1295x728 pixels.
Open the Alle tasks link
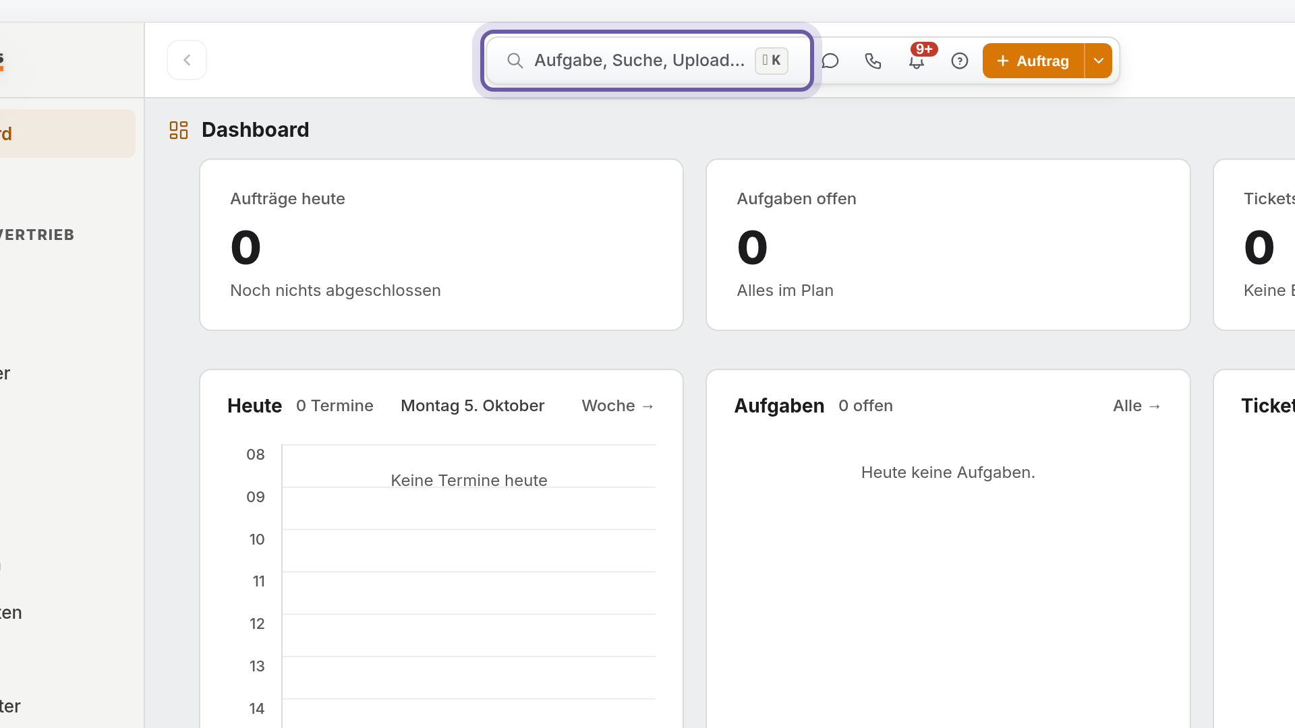pos(1137,406)
